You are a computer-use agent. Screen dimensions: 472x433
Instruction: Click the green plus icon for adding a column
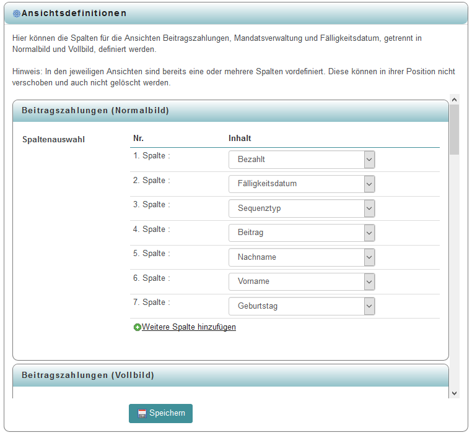click(x=137, y=327)
